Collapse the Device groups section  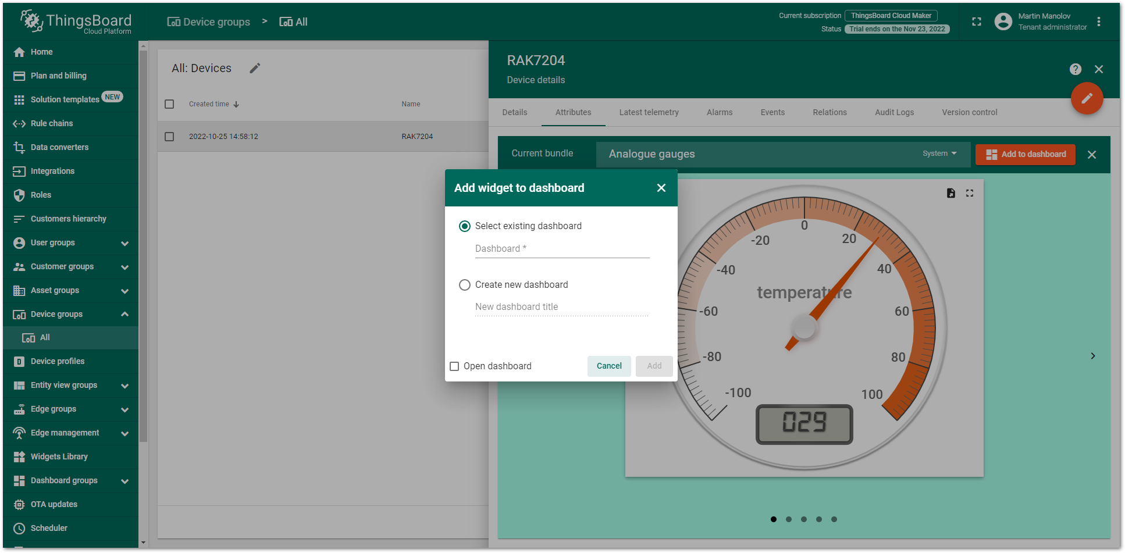(x=55, y=314)
